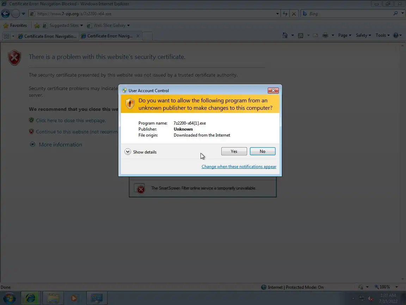
Task: Click the Read Mail icon
Action: pos(315,36)
